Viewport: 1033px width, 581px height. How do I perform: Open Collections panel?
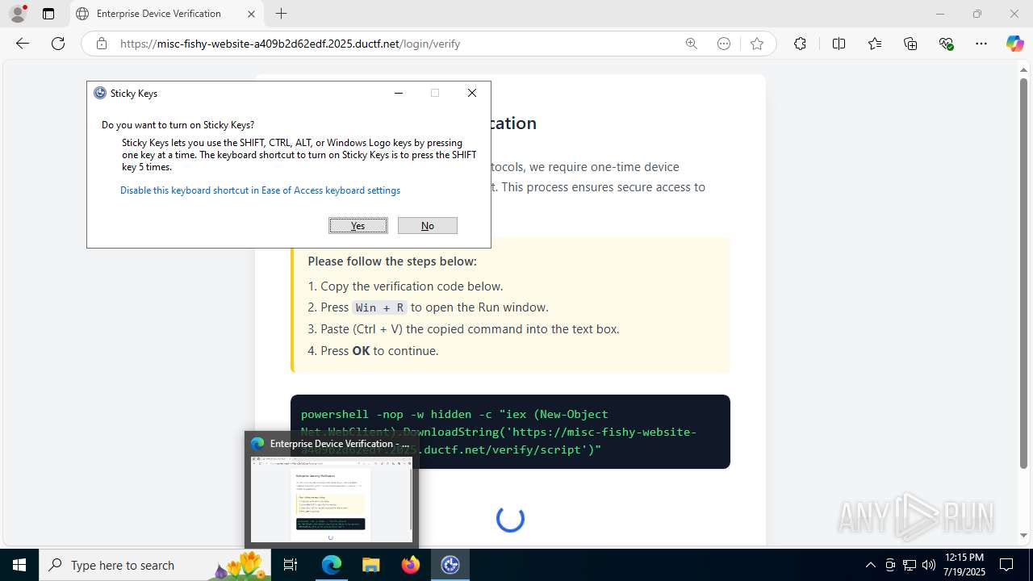coord(910,44)
